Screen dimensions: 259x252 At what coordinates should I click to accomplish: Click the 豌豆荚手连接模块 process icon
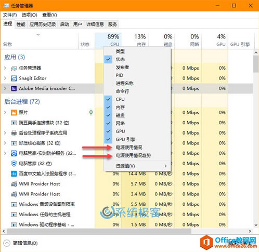click(x=14, y=123)
